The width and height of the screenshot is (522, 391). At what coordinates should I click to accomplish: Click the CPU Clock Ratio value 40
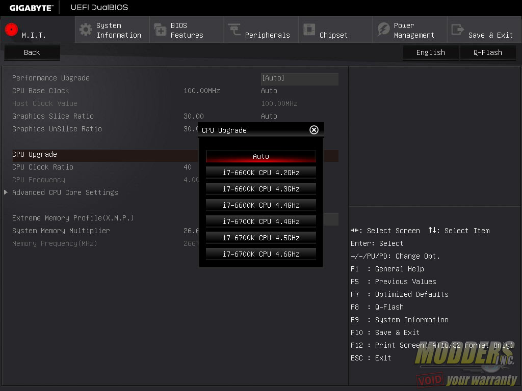pyautogui.click(x=188, y=167)
